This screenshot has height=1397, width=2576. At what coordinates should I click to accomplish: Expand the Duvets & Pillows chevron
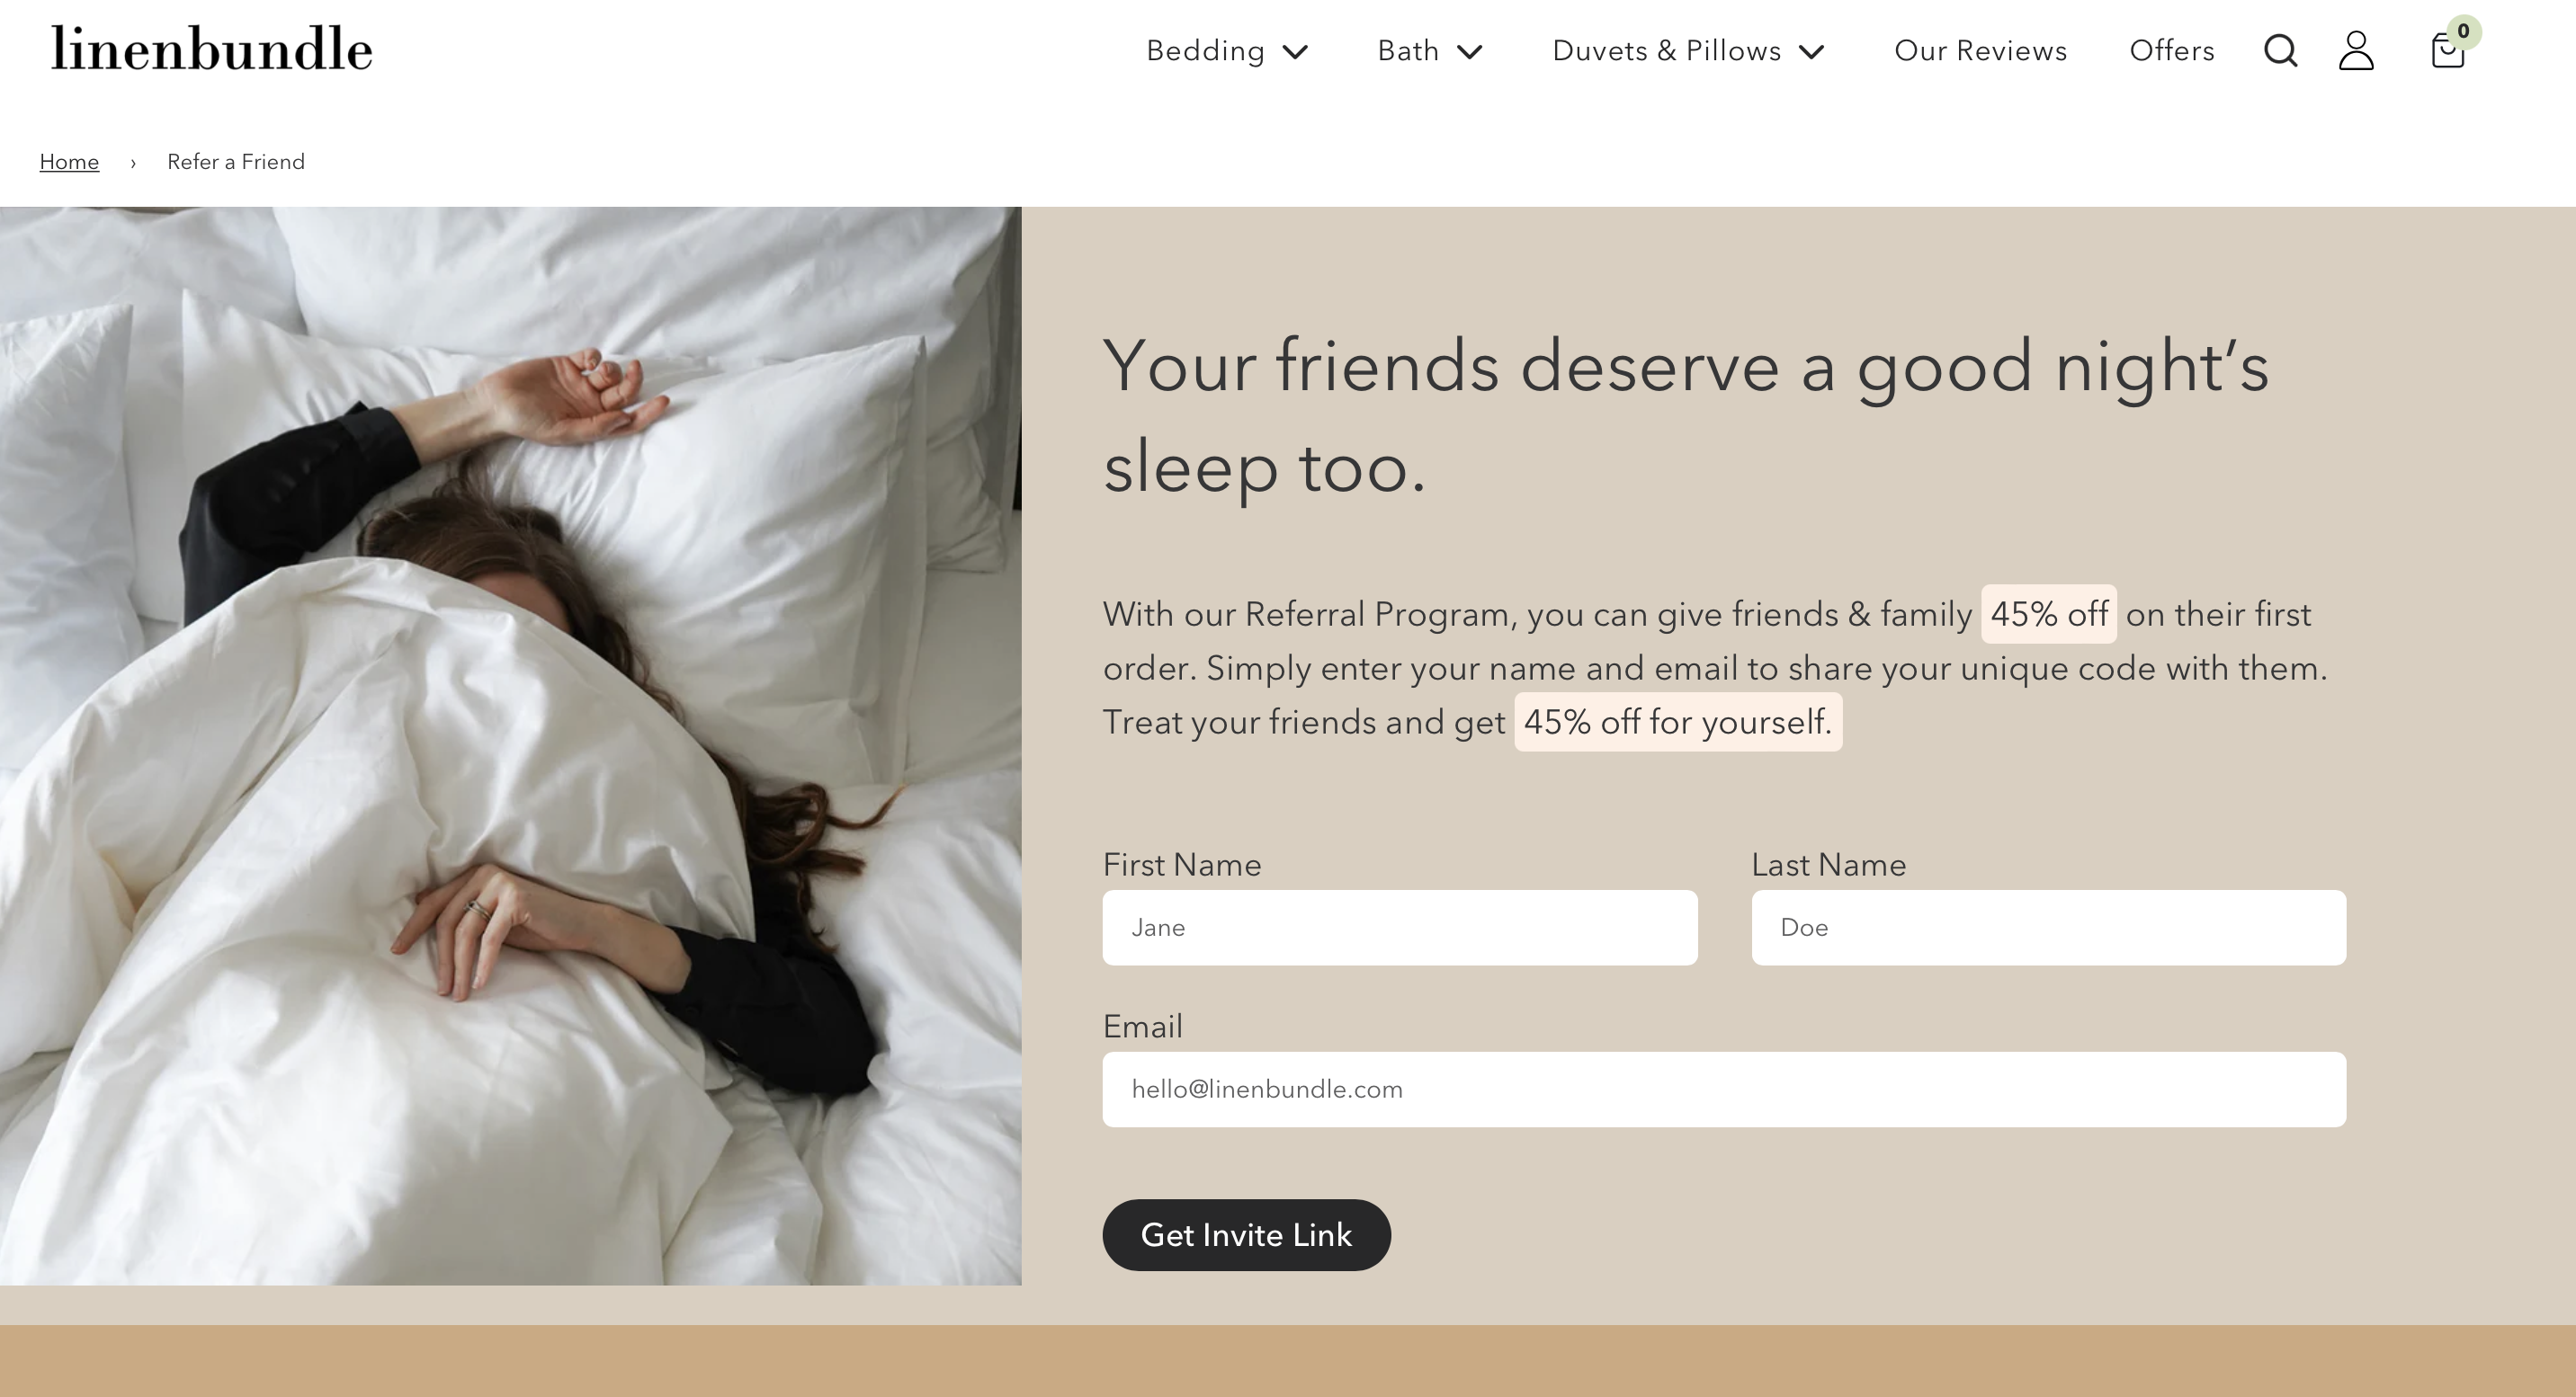pos(1811,52)
